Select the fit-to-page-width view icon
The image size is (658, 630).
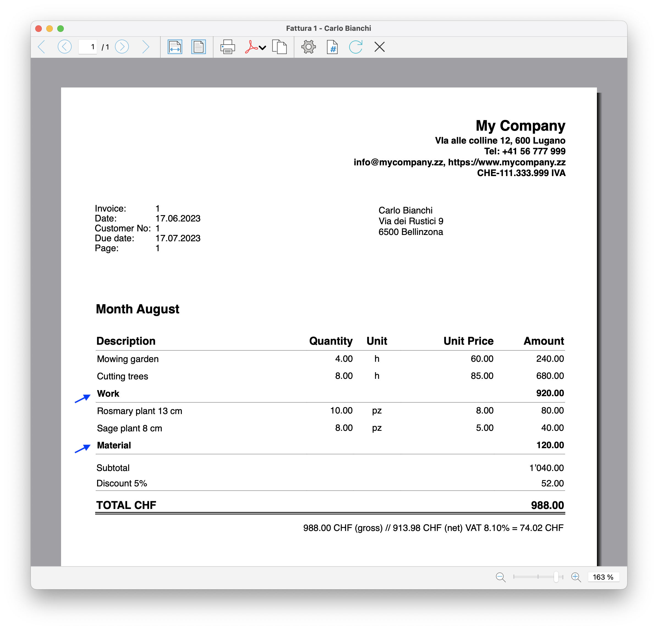175,47
